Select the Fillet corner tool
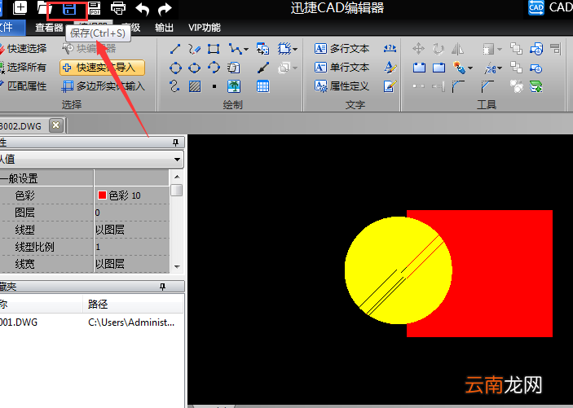573x408 pixels. [458, 86]
